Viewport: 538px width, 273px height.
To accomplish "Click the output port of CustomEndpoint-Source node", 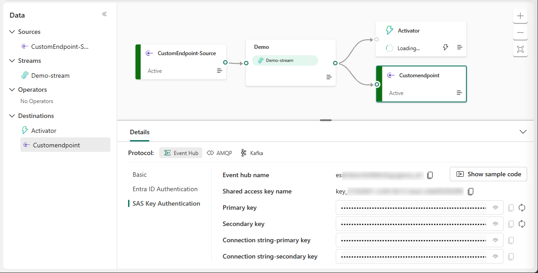I will (x=225, y=62).
